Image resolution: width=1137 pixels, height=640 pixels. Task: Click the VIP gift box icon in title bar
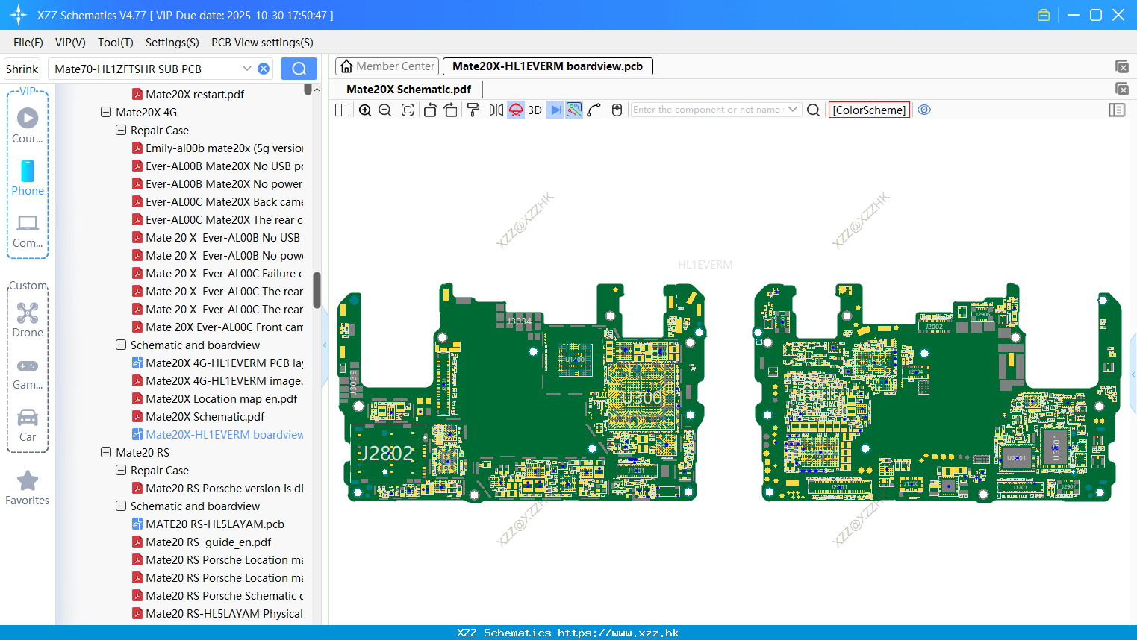click(1044, 15)
